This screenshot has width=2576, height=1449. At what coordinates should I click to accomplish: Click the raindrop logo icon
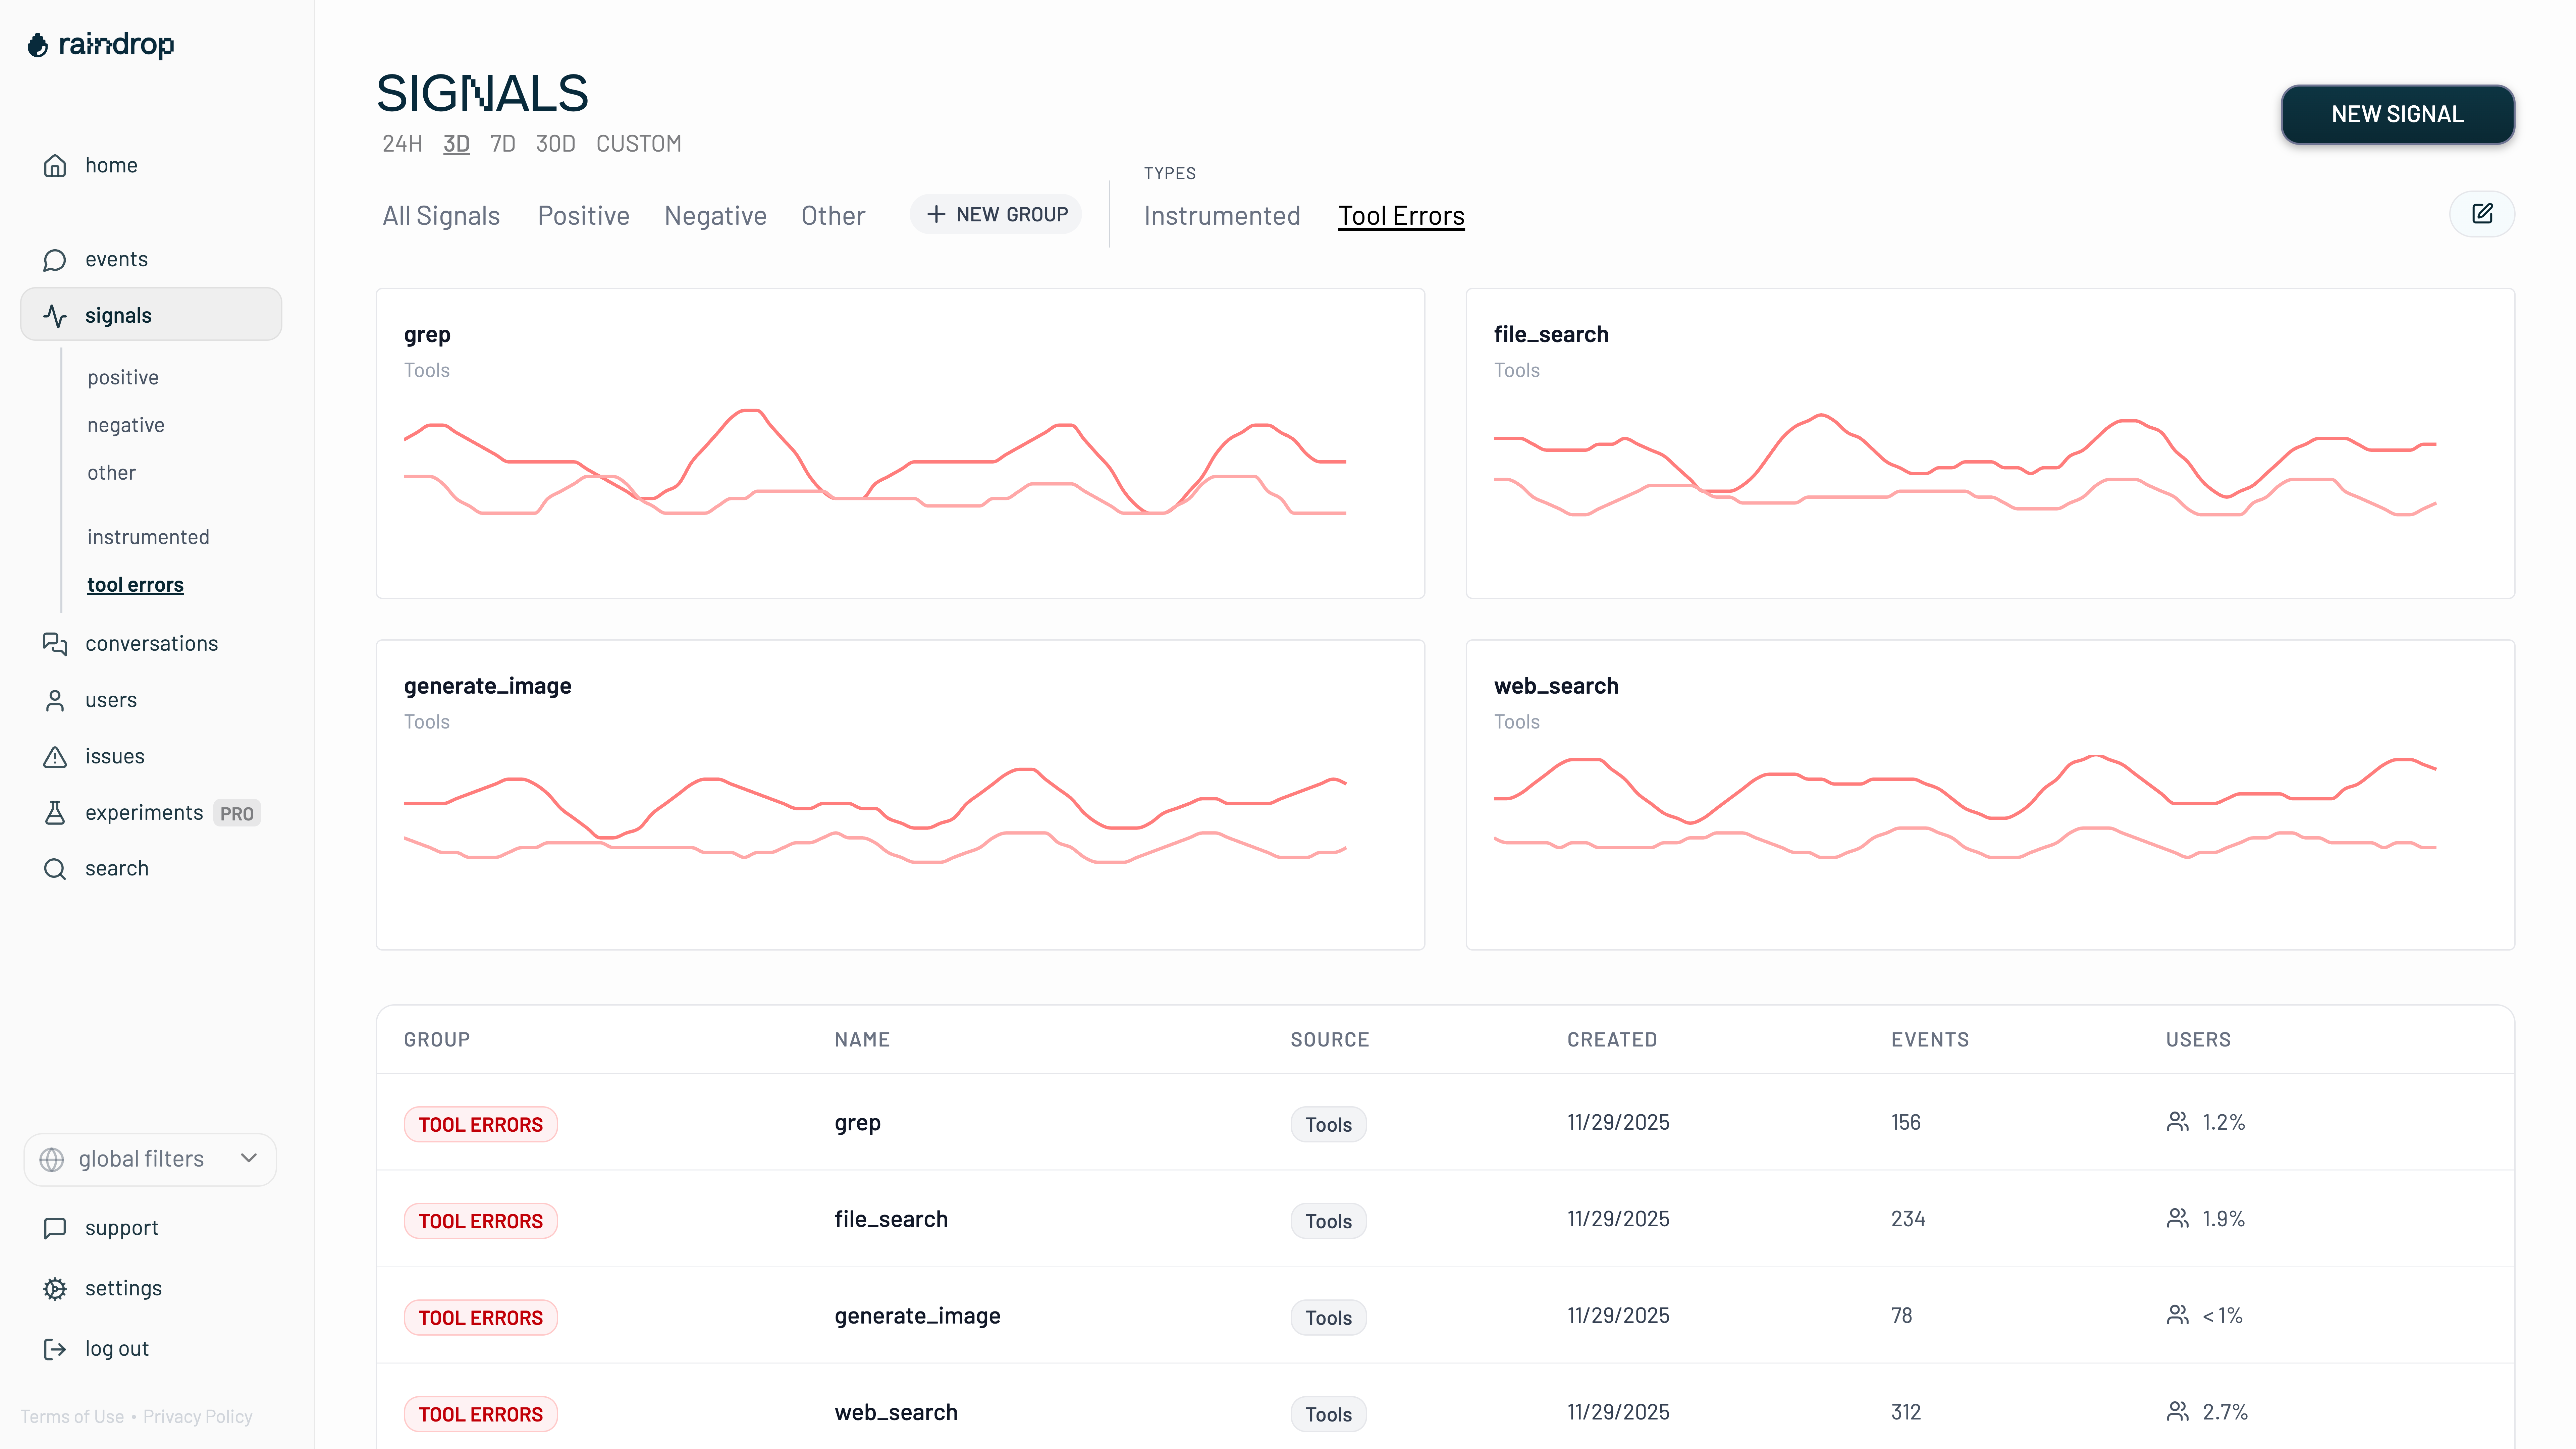37,45
